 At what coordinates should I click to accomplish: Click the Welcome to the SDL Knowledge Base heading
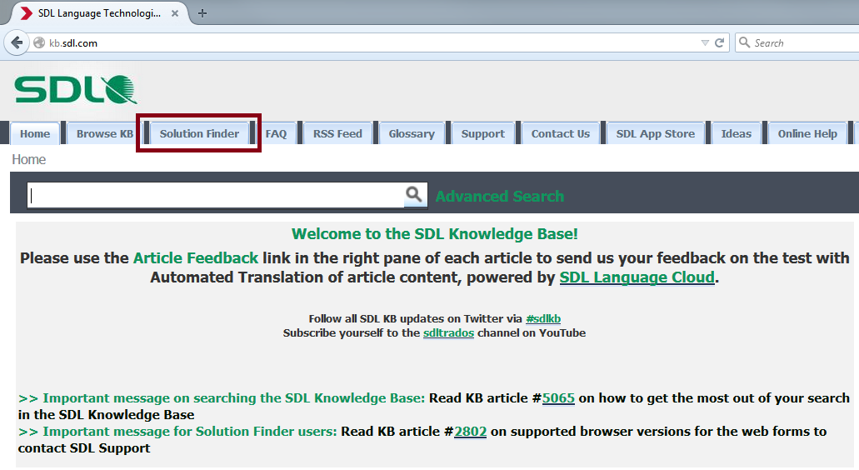coord(434,234)
